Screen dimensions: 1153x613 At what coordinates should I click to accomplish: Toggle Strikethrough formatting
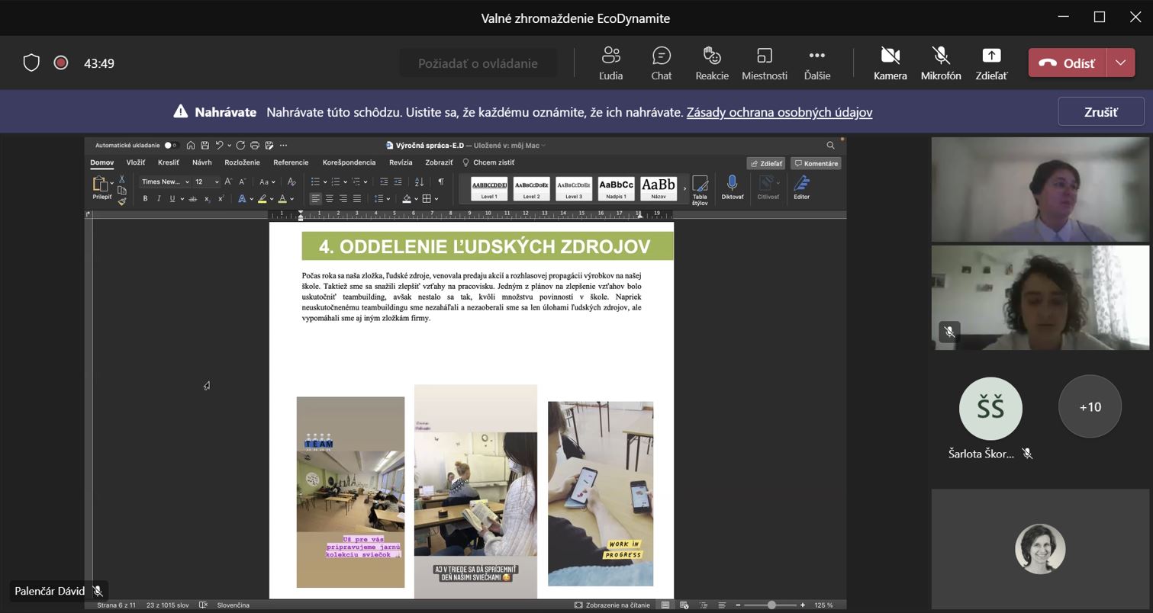(192, 198)
